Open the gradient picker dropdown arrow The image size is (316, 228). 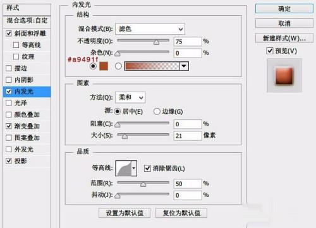(184, 66)
